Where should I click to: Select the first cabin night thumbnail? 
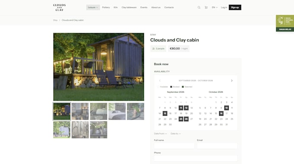tap(62, 111)
